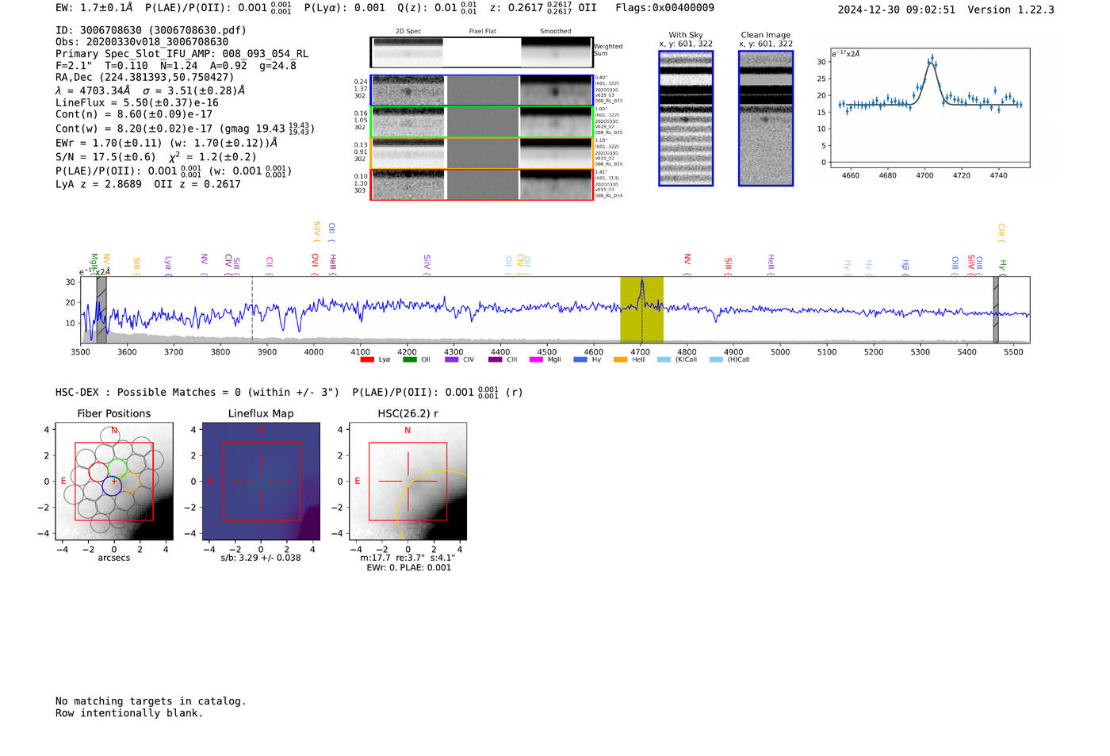This screenshot has height=756, width=1110.
Task: Click the hatched gray band near 3550
Action: point(101,309)
